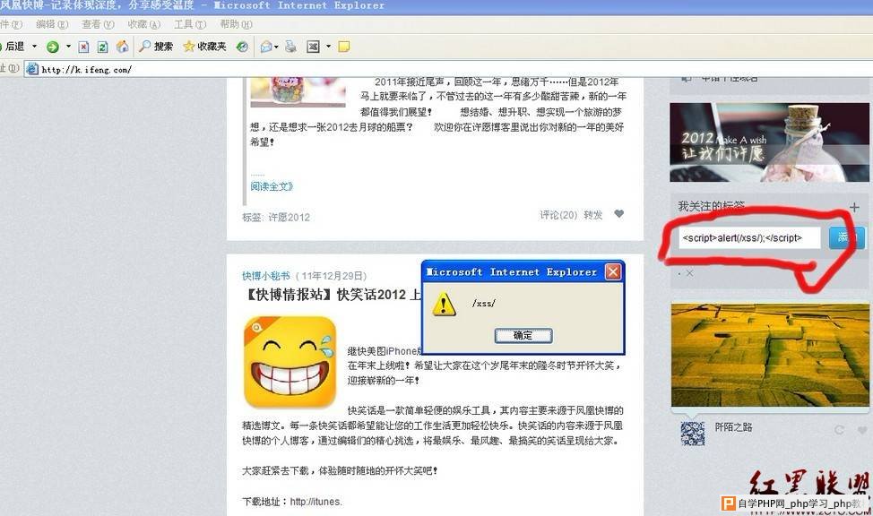Viewport: 873px width, 516px height.
Task: Open the 工具(T) menu
Action: point(190,24)
